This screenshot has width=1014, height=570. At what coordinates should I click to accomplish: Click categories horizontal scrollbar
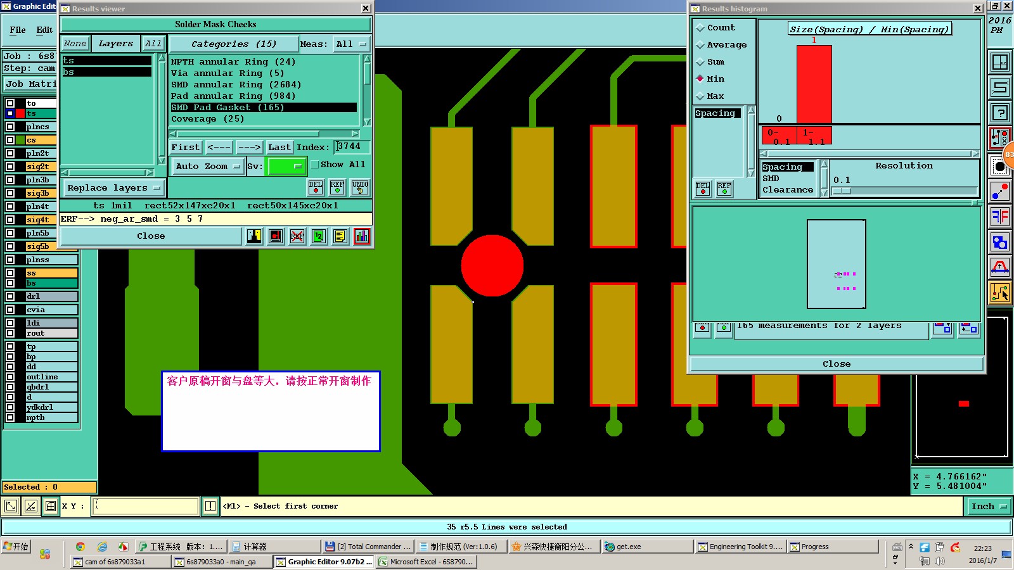click(265, 134)
